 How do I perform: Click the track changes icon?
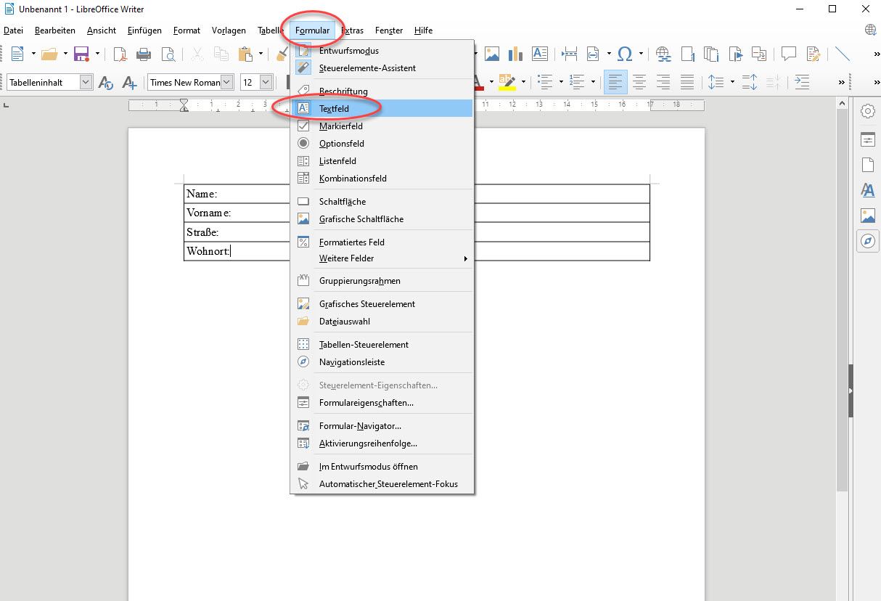coord(813,54)
